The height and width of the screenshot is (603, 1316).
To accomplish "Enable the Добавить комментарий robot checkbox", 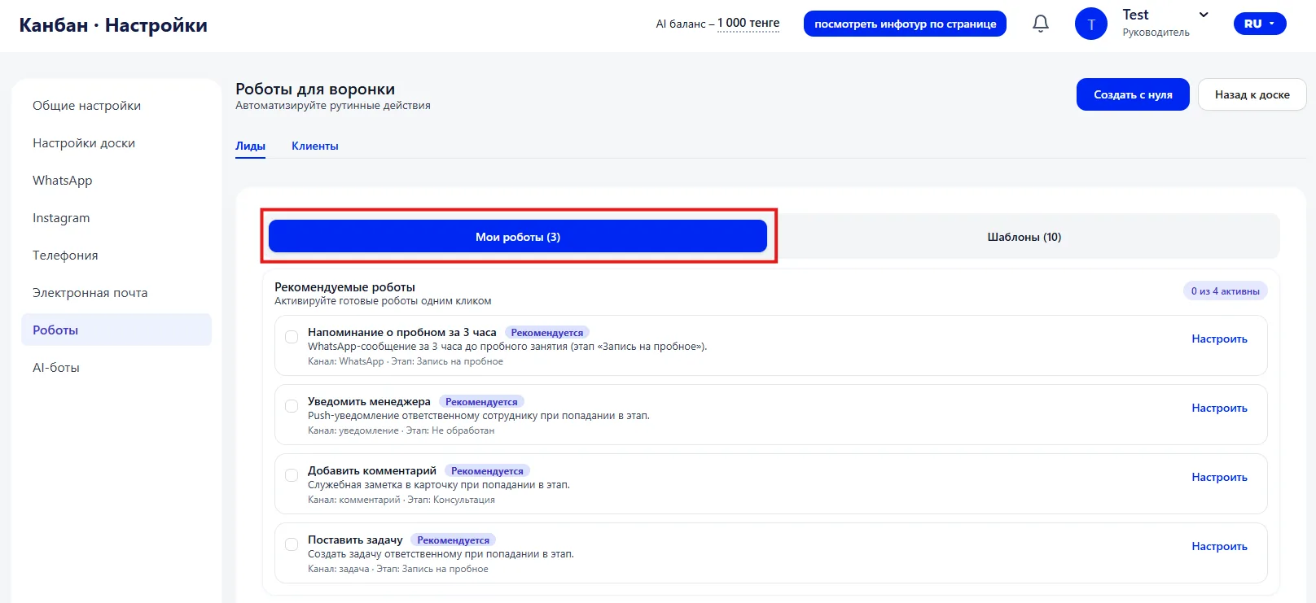I will (x=292, y=475).
